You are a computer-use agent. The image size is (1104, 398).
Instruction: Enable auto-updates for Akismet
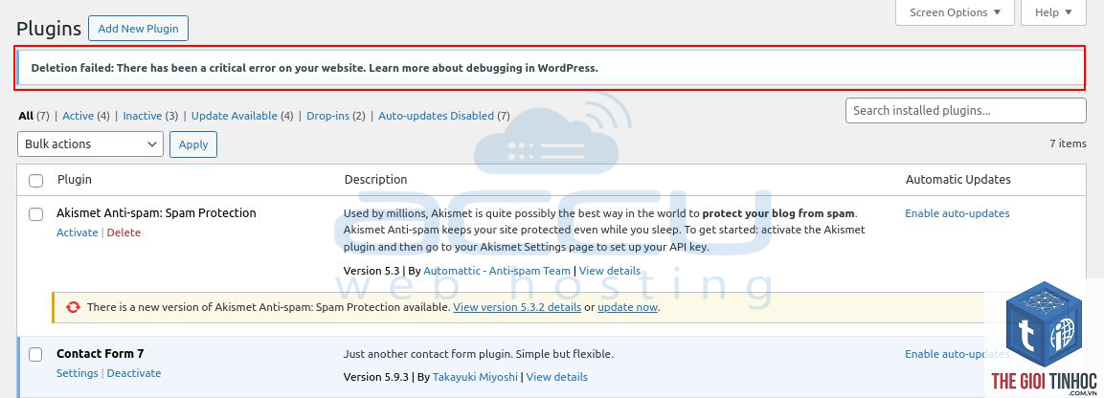click(x=957, y=213)
